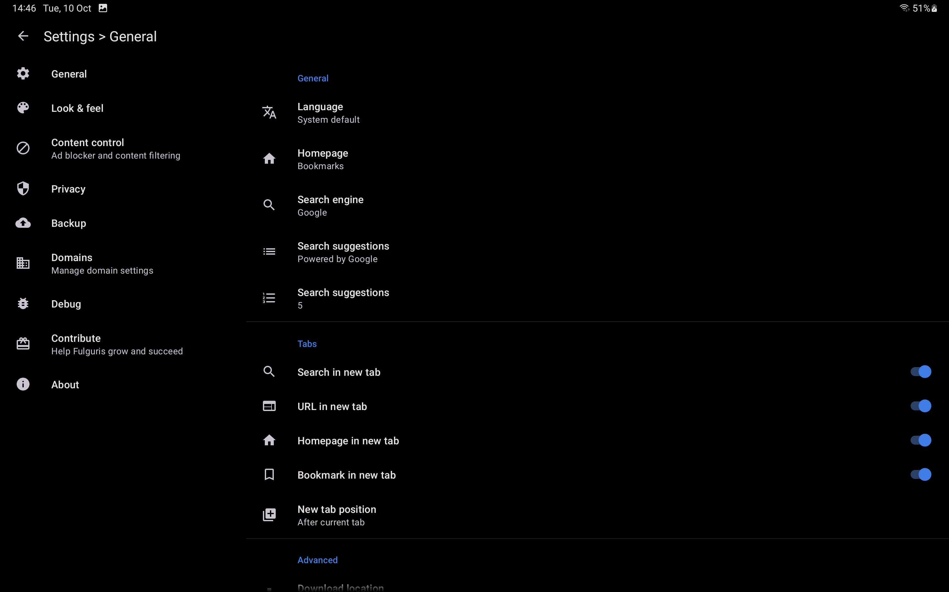949x592 pixels.
Task: Click the New tab position plus icon
Action: point(269,515)
